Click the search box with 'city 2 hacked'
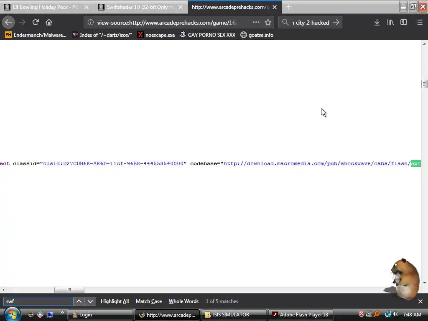The width and height of the screenshot is (428, 321). [310, 23]
